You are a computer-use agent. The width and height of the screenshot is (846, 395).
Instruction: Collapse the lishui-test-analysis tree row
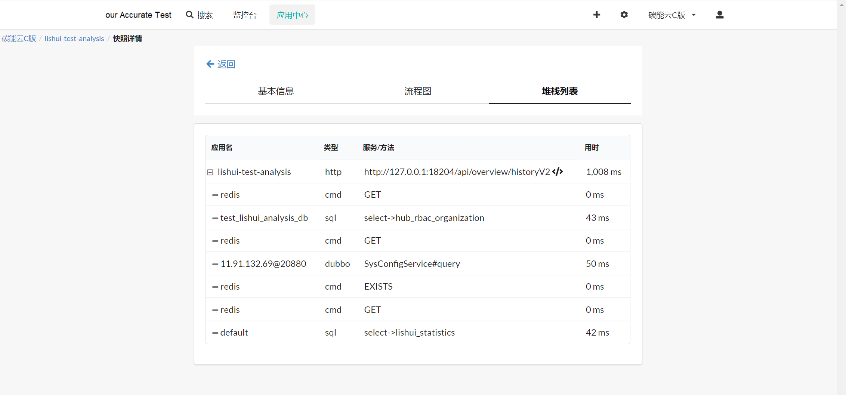210,172
